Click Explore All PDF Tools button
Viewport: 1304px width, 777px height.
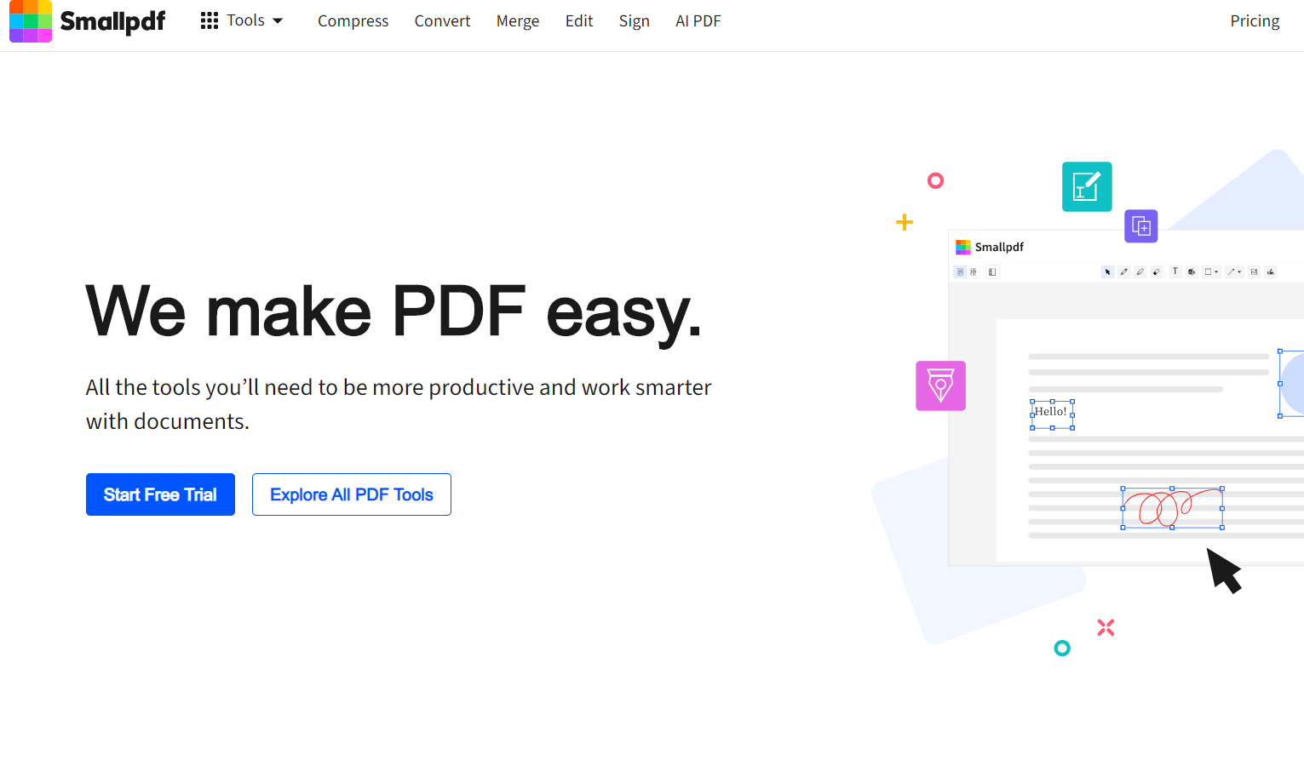352,494
